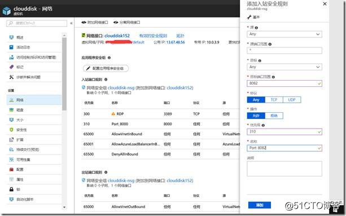Click the sidebar search box
This screenshot has width=346, height=216.
37,23
